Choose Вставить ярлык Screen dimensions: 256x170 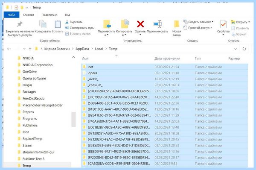(x=78, y=33)
